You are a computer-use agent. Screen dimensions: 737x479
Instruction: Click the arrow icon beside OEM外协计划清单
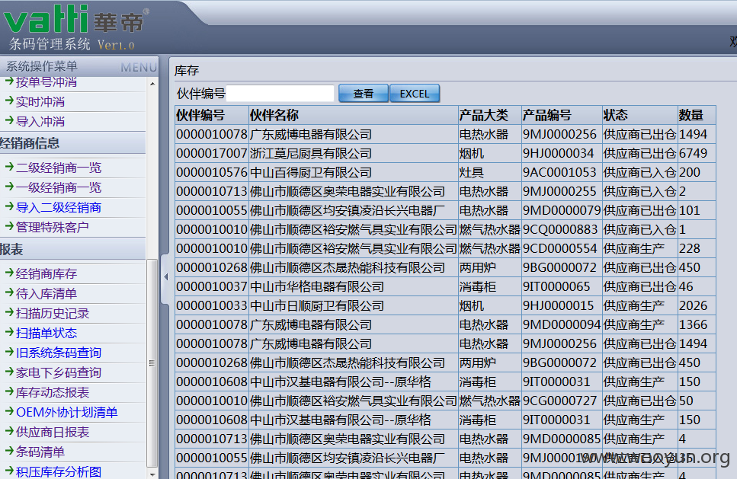[x=9, y=411]
